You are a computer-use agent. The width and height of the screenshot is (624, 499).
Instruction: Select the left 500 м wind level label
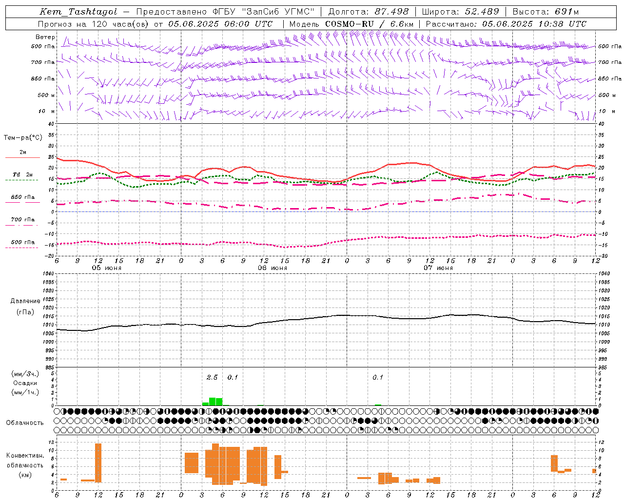tap(46, 95)
